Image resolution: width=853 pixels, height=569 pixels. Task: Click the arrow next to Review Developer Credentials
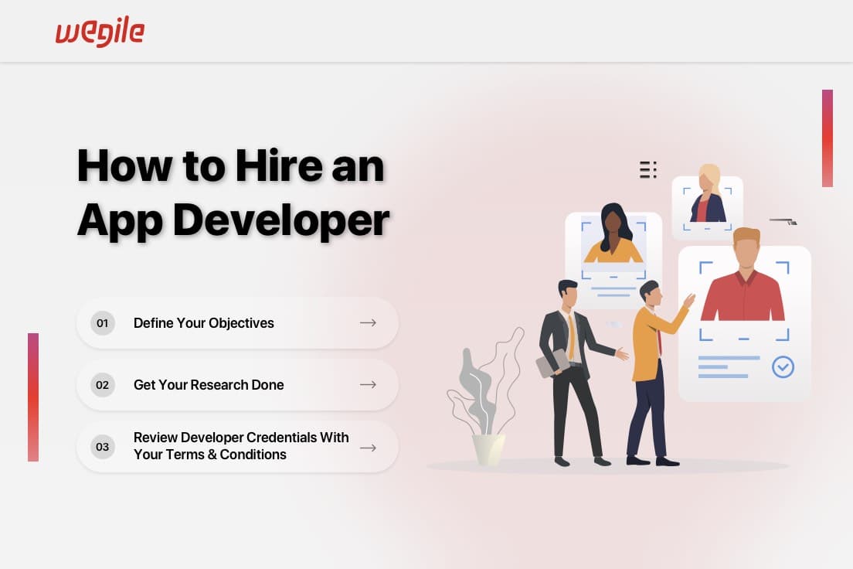pos(368,447)
